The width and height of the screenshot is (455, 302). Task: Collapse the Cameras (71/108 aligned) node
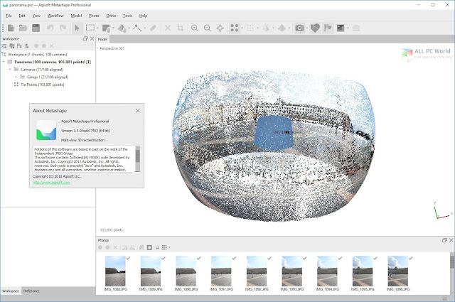(10, 70)
